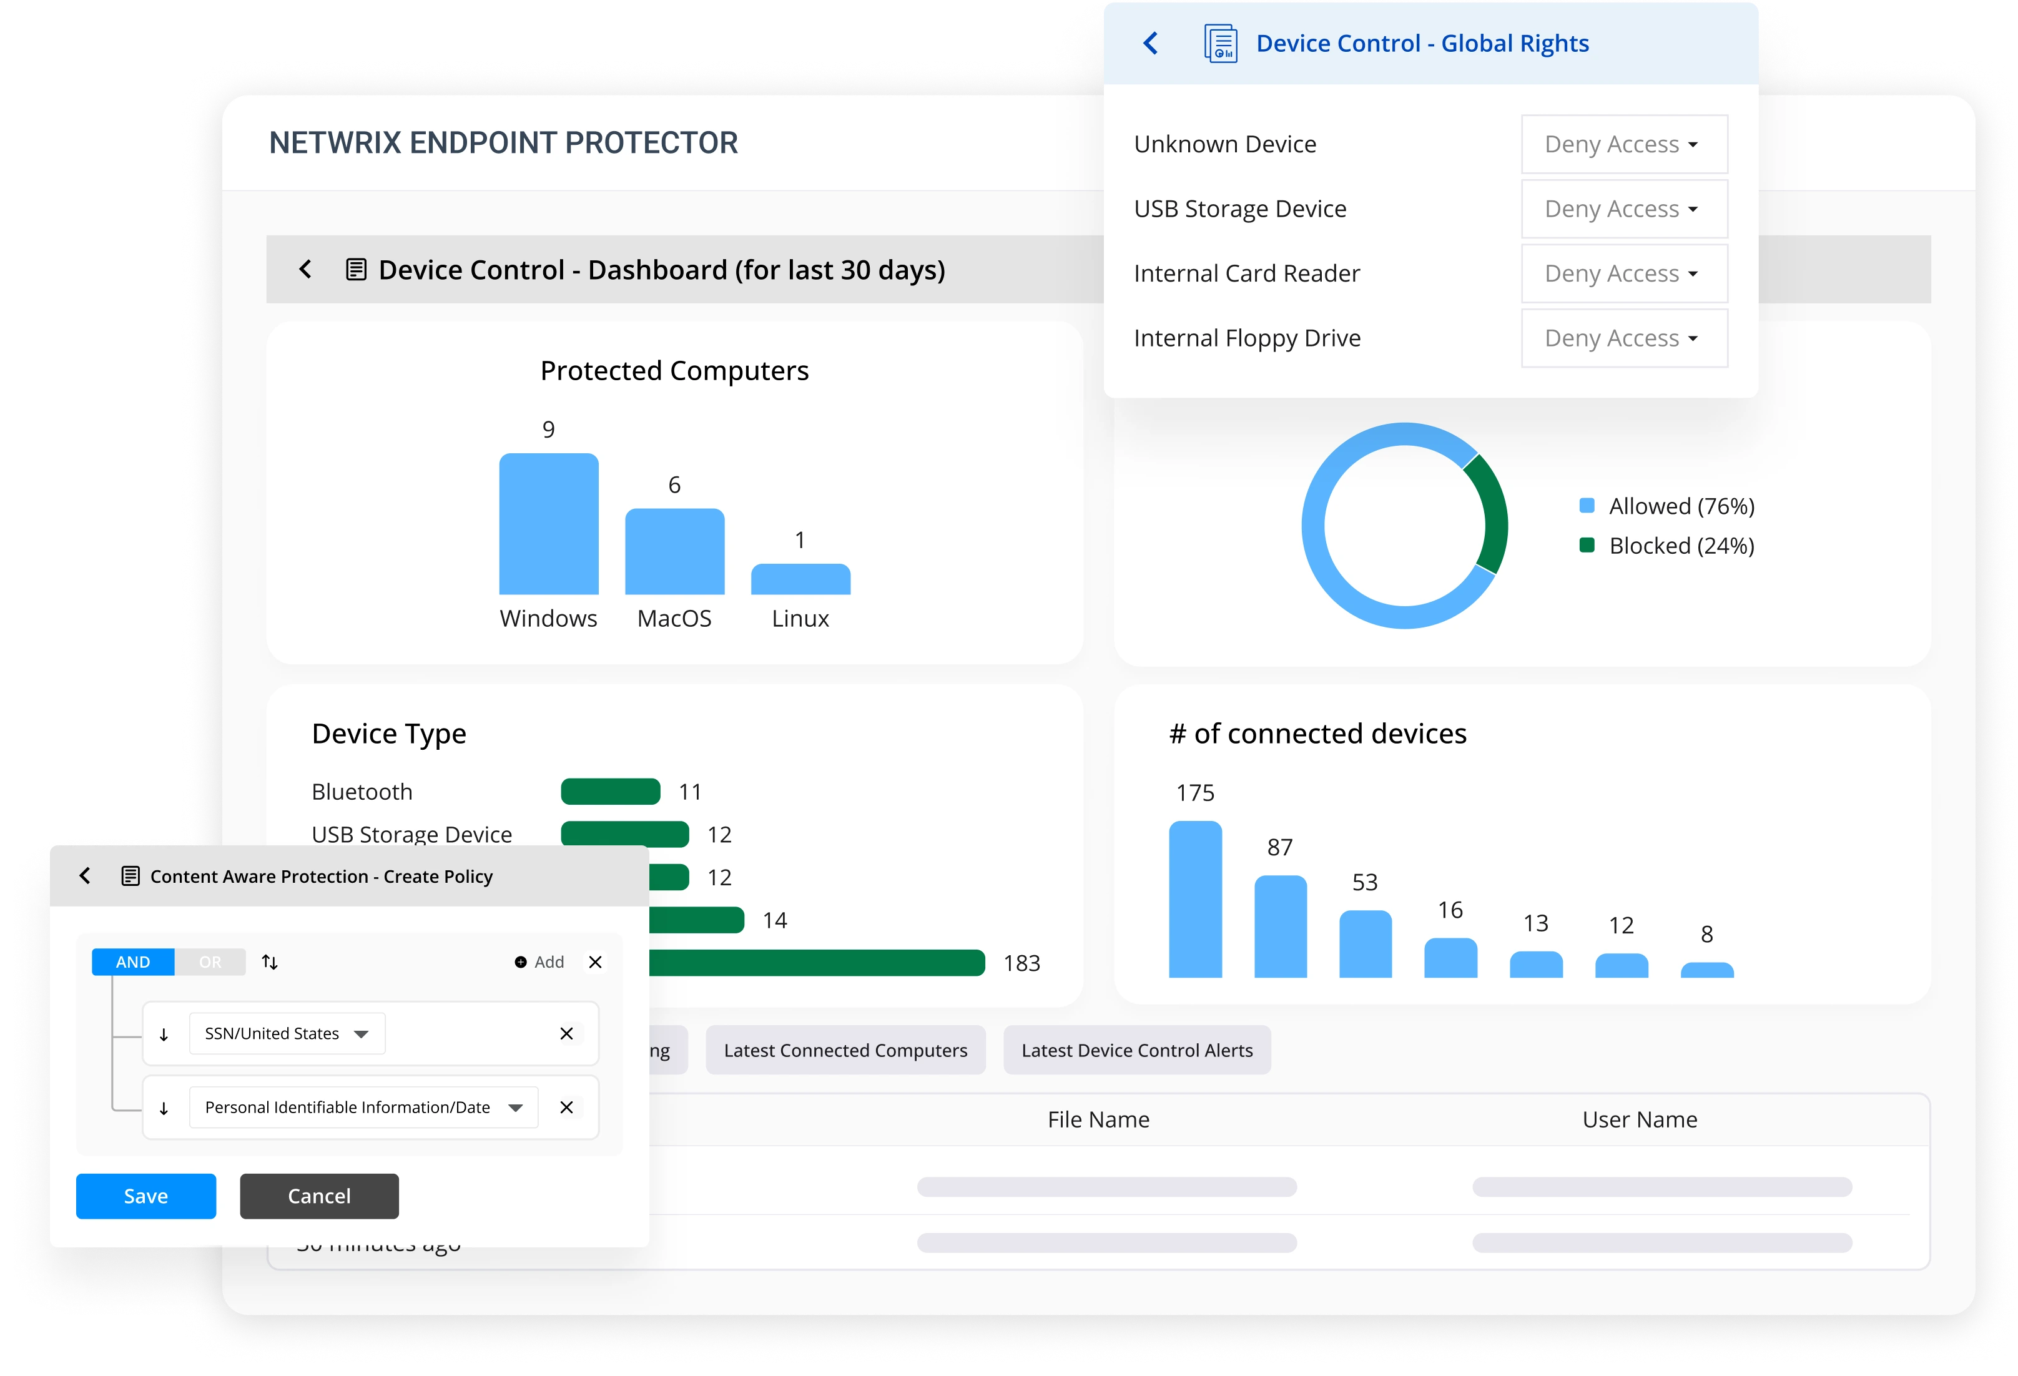Select the OR operator
This screenshot has width=2018, height=1376.
tap(210, 962)
